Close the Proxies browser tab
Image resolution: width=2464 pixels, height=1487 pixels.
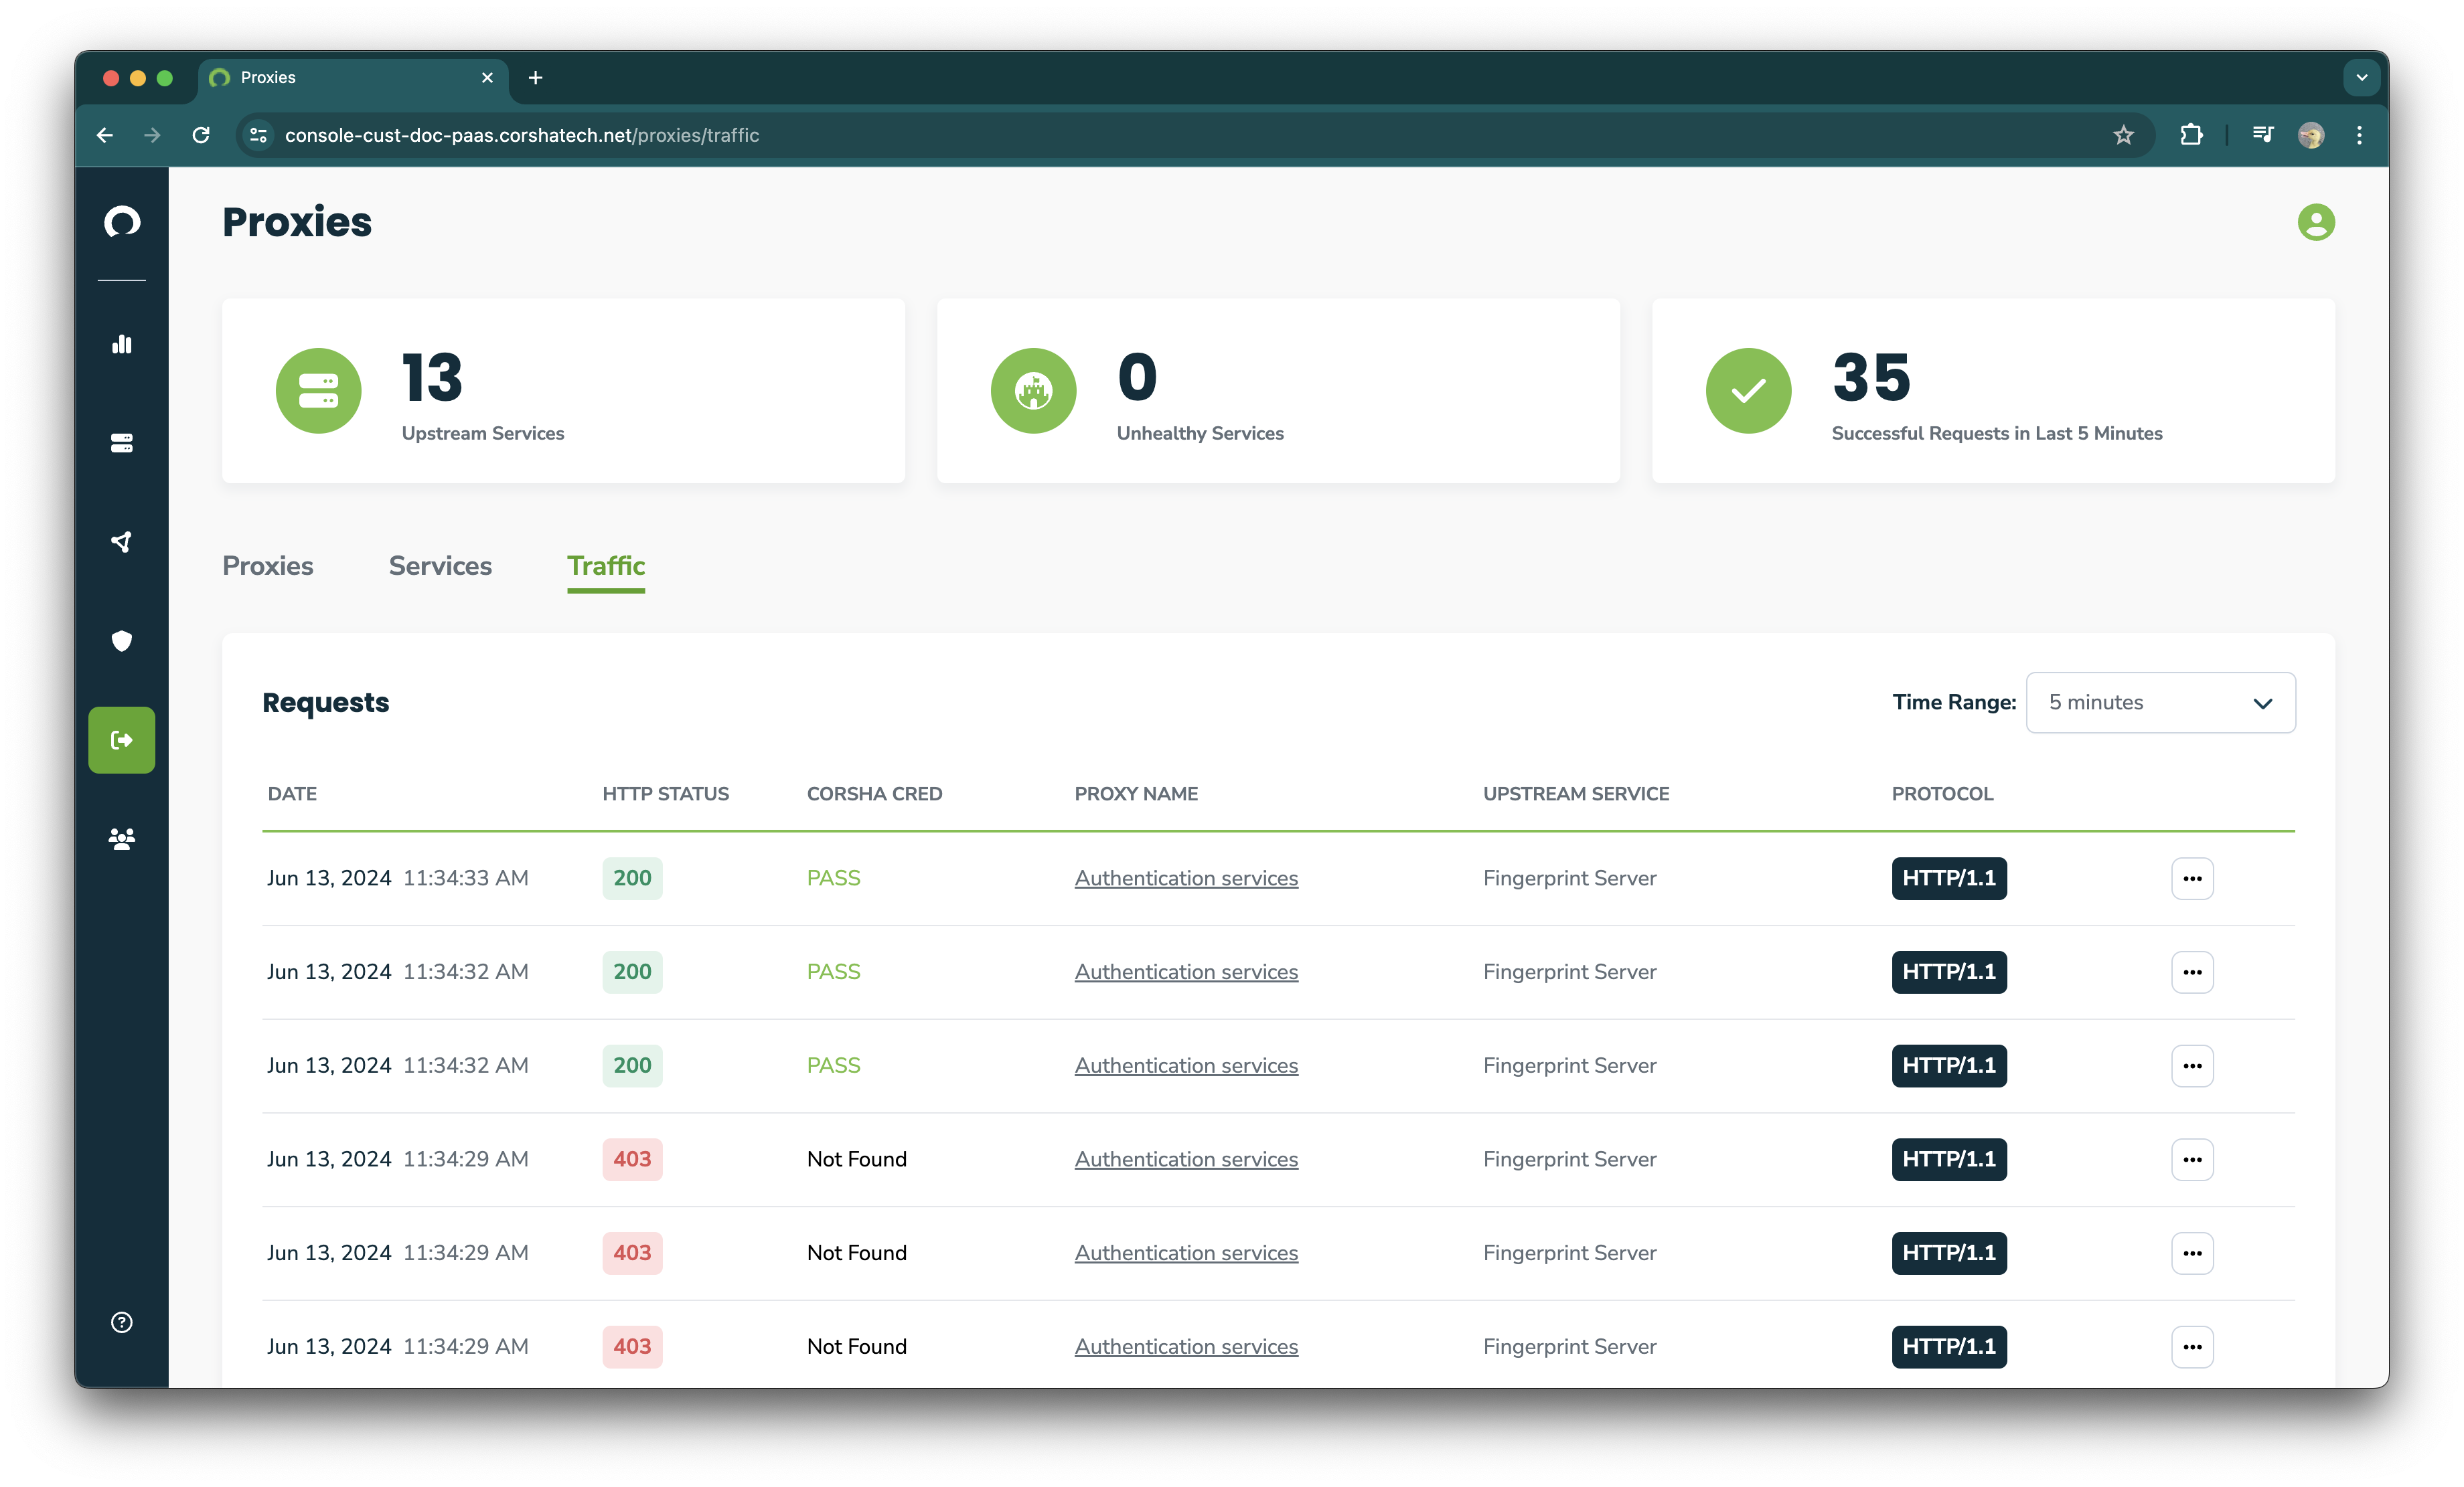[487, 78]
